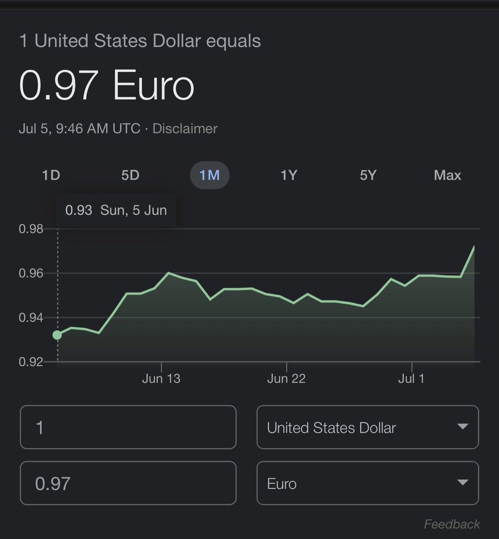Click the 0.96 y-axis value
The width and height of the screenshot is (499, 539).
click(x=31, y=273)
